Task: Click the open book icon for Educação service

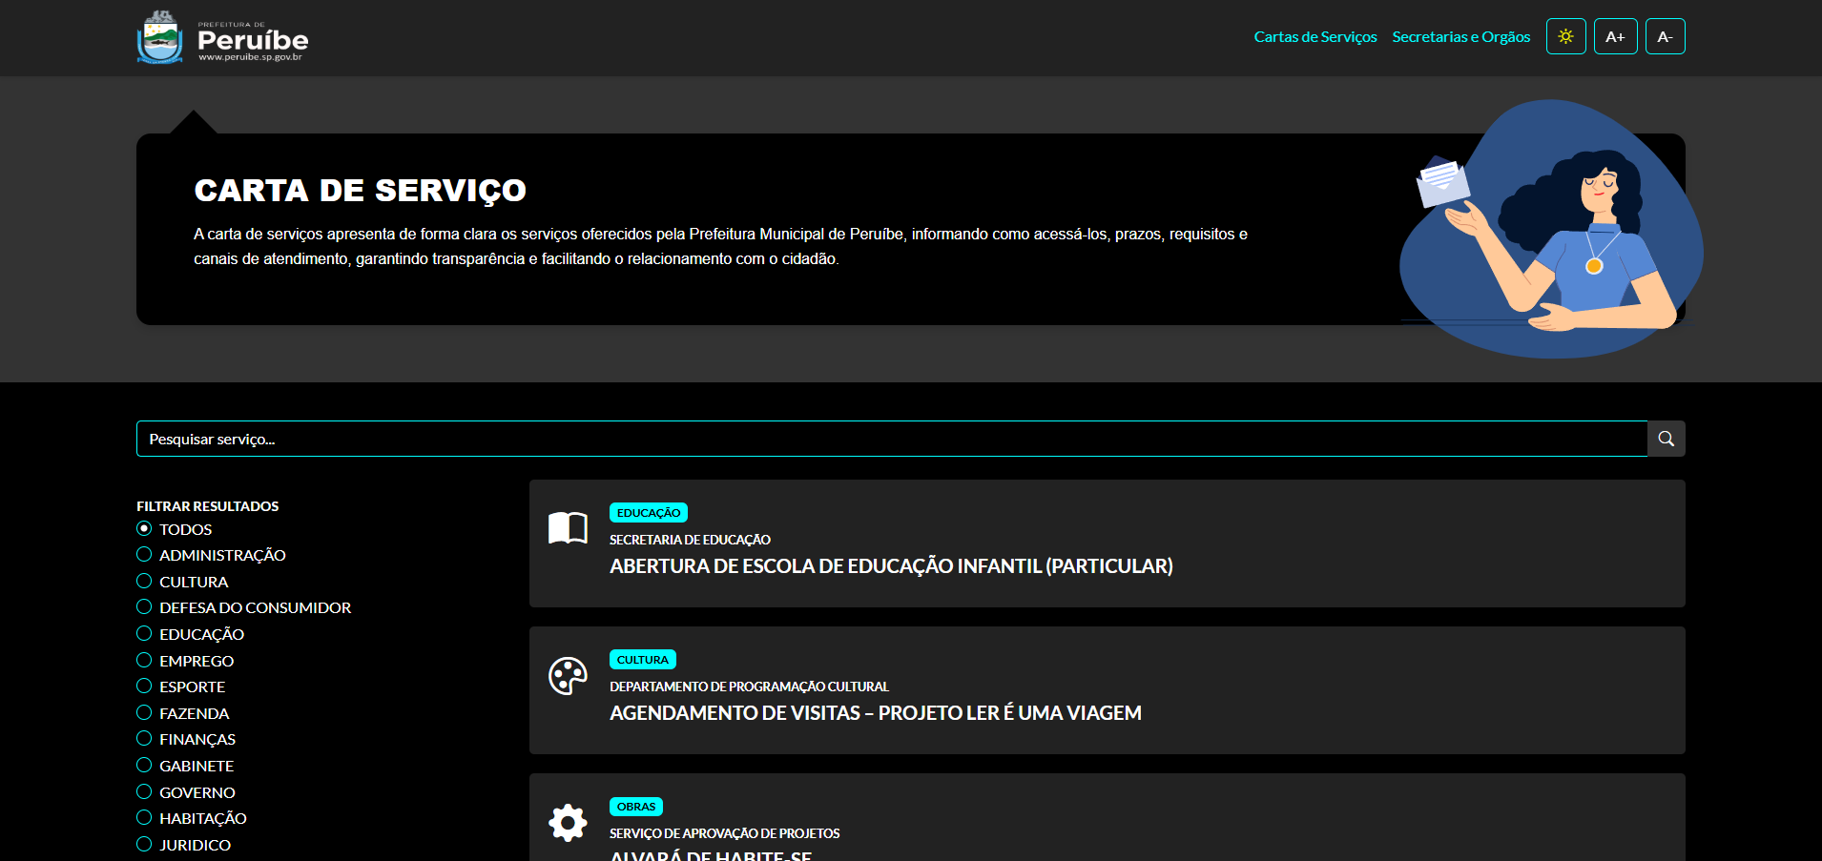Action: (x=568, y=527)
